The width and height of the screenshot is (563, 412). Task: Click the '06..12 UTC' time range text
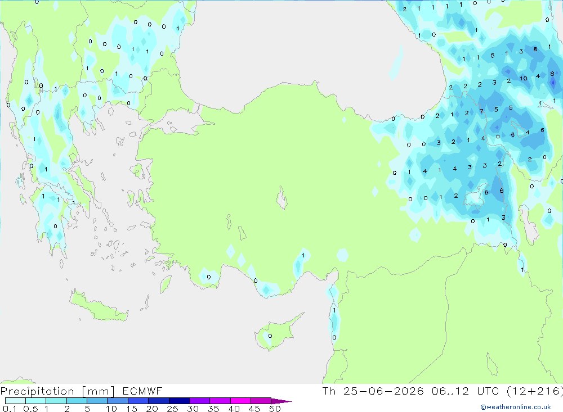coord(466,391)
